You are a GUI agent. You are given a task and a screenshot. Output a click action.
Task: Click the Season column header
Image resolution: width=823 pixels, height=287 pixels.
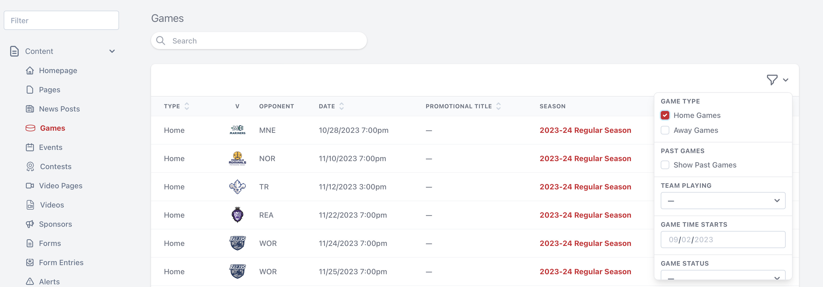[552, 106]
